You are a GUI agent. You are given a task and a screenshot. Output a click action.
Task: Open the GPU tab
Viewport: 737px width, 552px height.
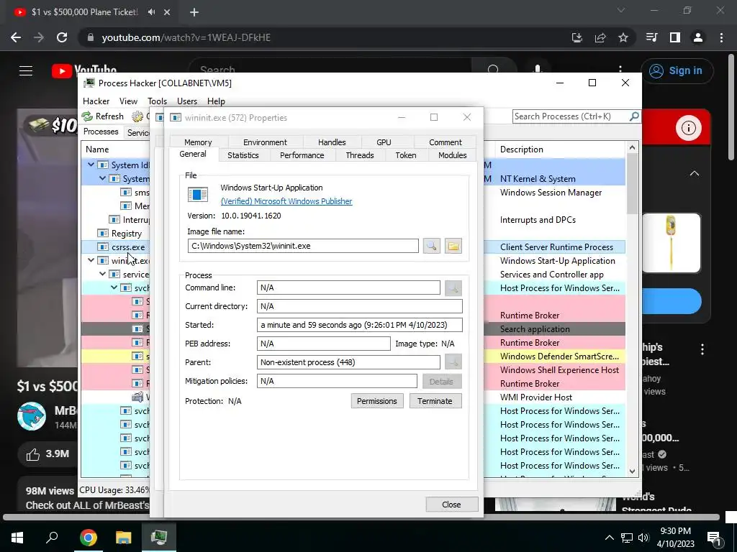coord(384,142)
